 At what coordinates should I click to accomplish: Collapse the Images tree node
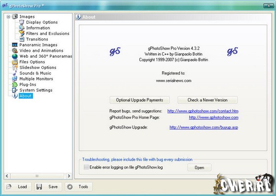(8, 17)
